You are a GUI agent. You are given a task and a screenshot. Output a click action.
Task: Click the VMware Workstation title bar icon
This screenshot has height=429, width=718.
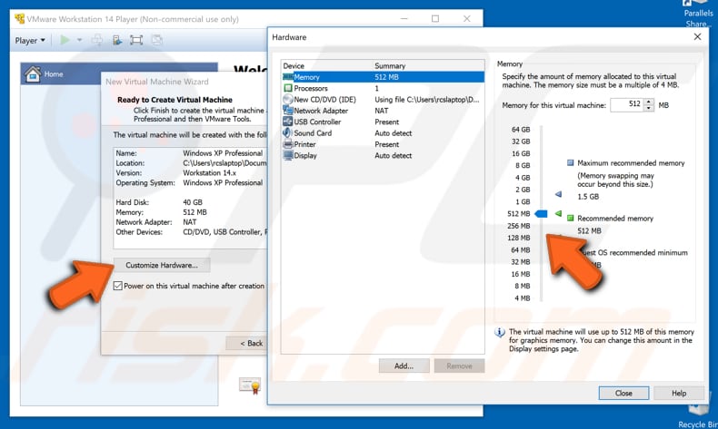19,19
